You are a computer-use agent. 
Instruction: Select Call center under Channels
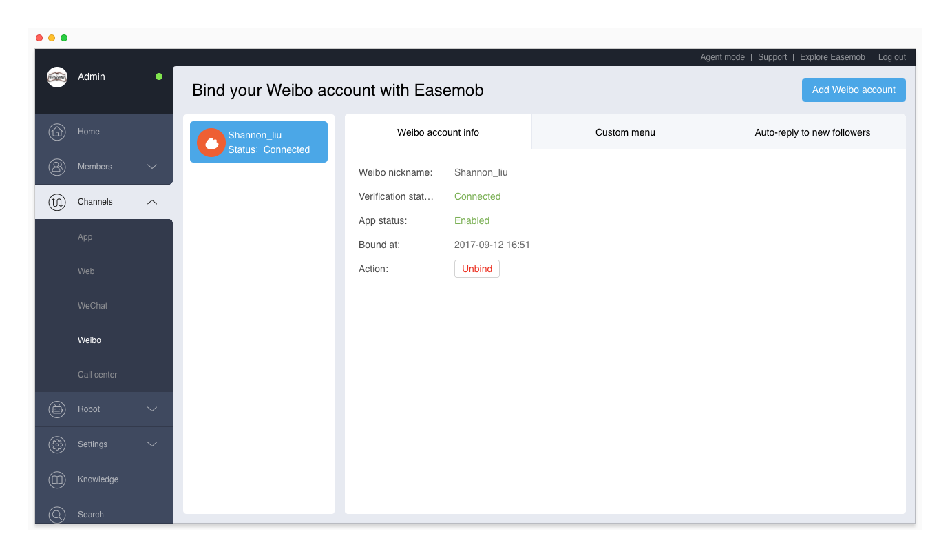click(98, 375)
